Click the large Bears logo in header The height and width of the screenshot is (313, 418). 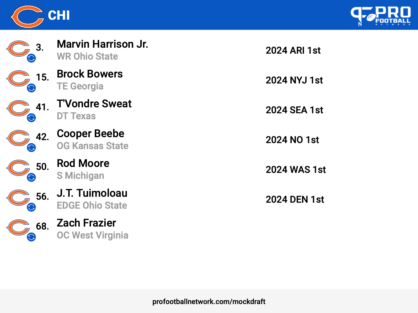27,16
